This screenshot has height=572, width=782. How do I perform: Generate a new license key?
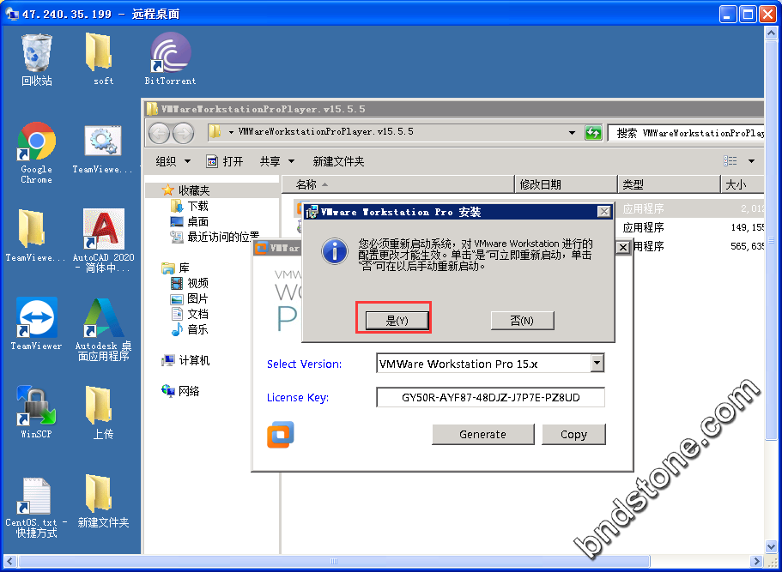[482, 434]
